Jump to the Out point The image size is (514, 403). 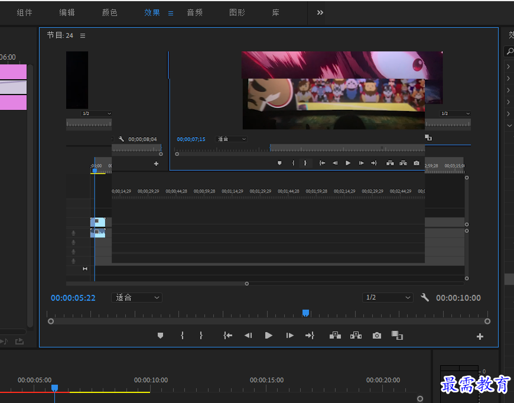310,336
